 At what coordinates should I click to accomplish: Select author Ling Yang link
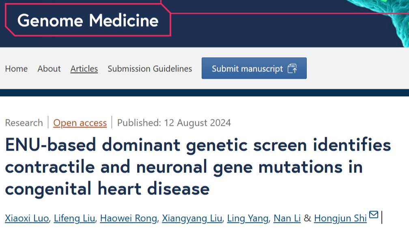coord(248,218)
